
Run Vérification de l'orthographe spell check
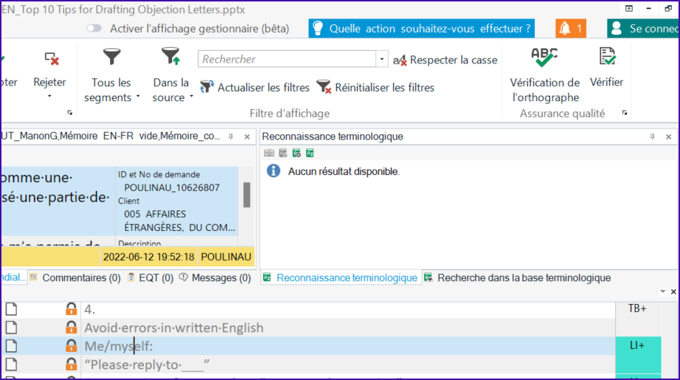[545, 75]
